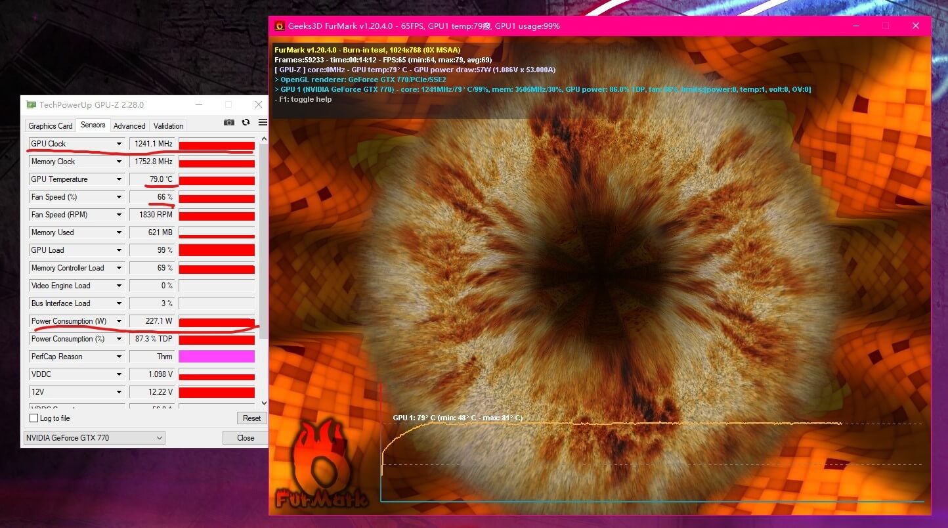Enable the Log to file checkbox
Screen dimensions: 948x528
click(34, 418)
